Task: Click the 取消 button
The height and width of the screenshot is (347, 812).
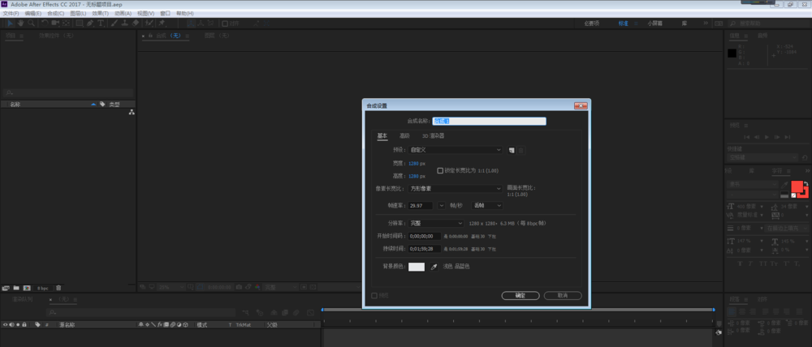Action: (x=562, y=295)
